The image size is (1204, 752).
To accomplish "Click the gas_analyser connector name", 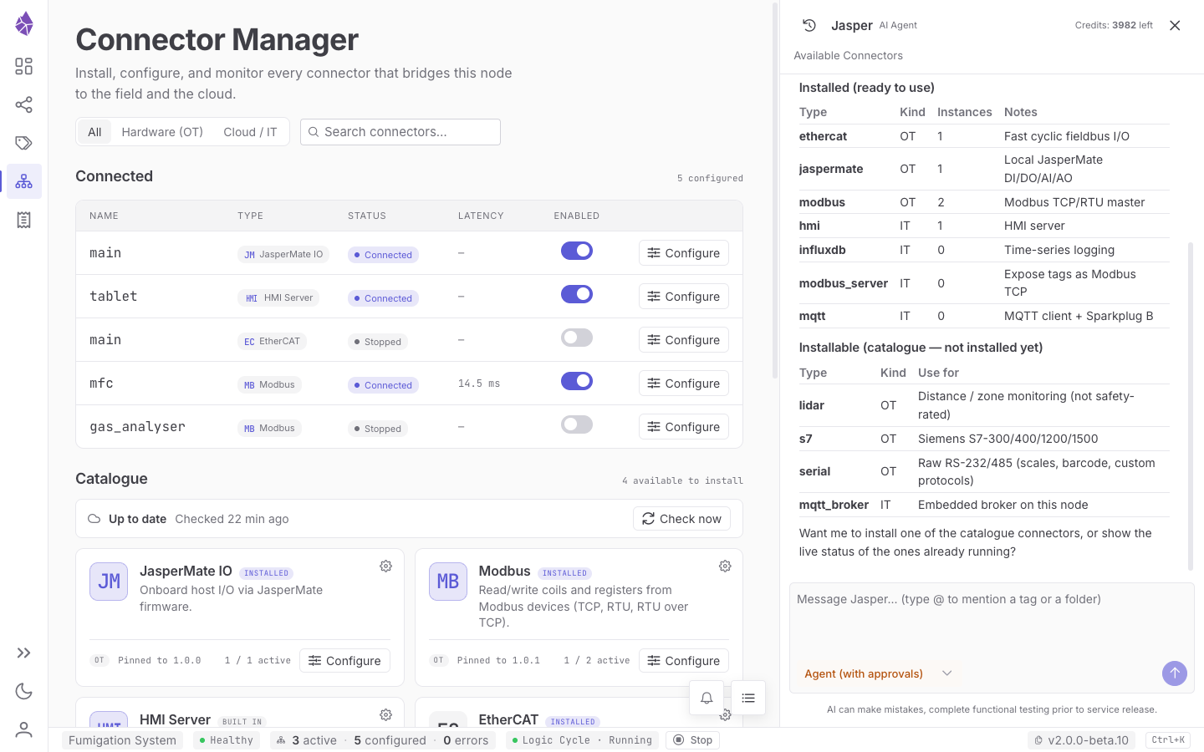I will point(137,427).
